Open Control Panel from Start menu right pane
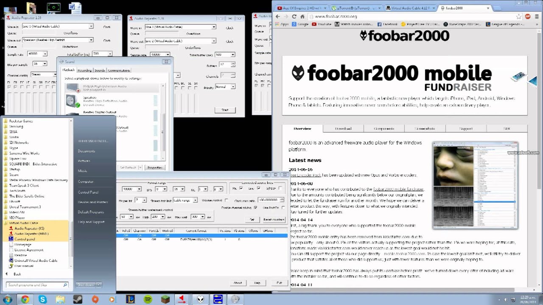This screenshot has height=305, width=543. tap(88, 192)
